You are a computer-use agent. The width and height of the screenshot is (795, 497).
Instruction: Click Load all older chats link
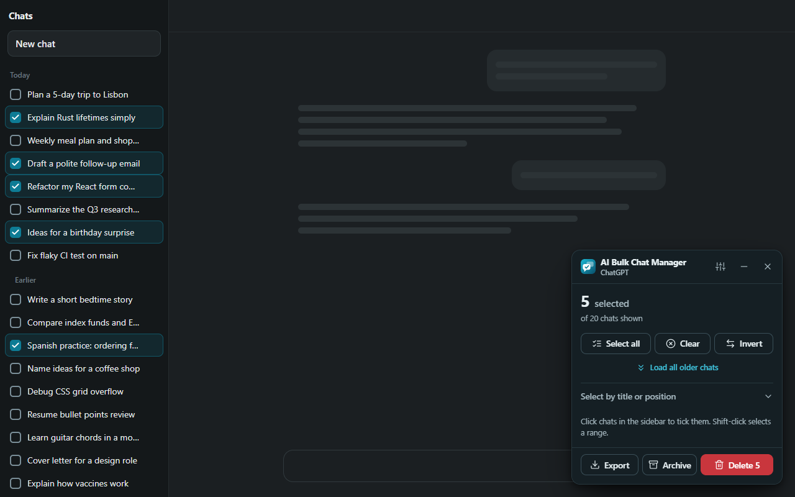tap(677, 367)
